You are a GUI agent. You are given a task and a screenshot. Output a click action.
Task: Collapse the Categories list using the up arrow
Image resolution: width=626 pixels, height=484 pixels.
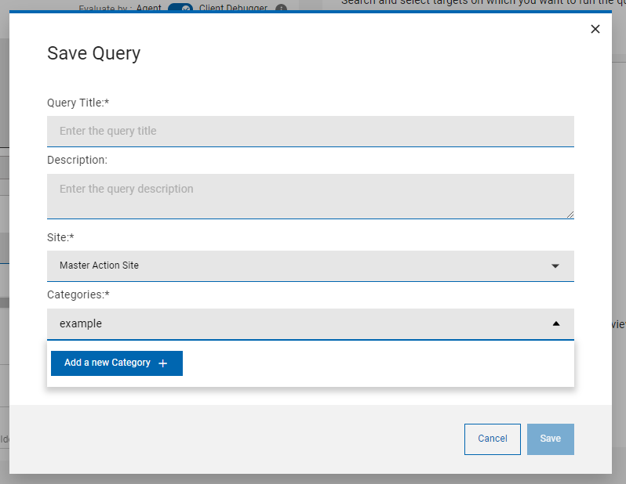pos(555,323)
